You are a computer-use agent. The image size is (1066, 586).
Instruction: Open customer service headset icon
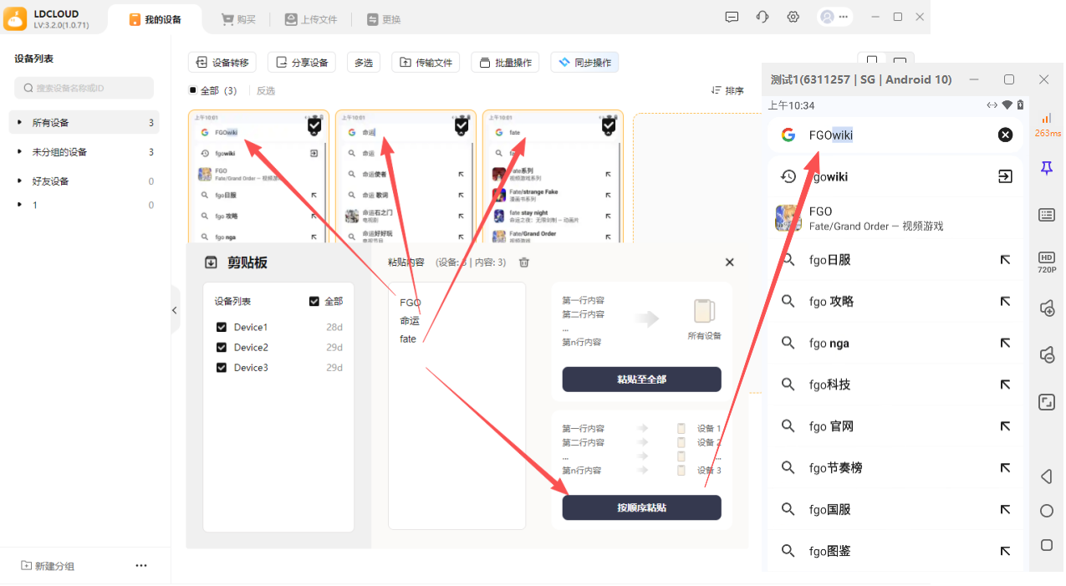pos(762,18)
